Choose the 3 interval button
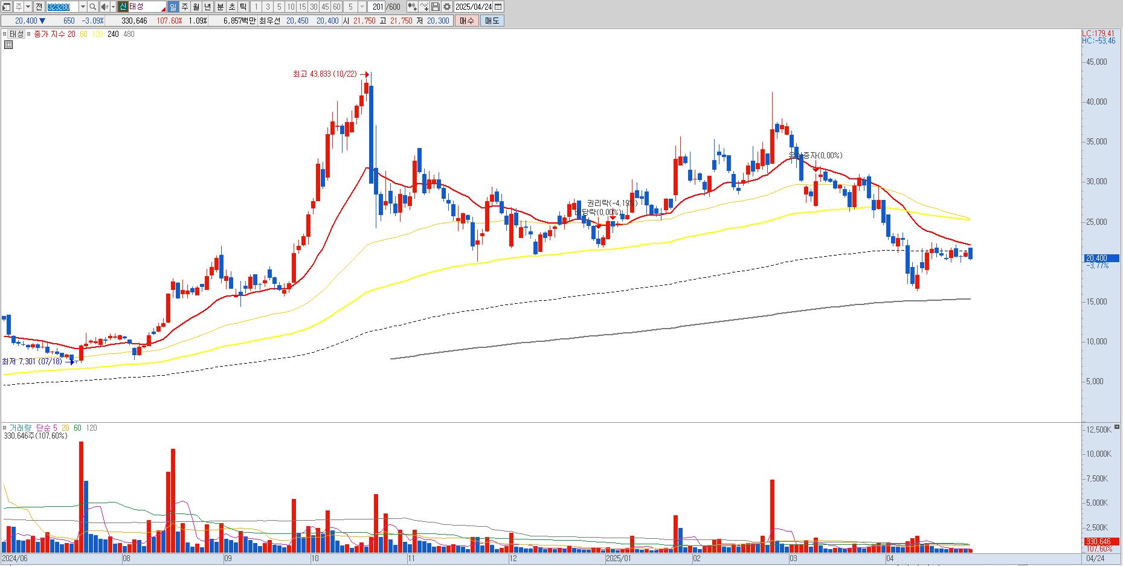This screenshot has width=1123, height=566. tap(268, 7)
